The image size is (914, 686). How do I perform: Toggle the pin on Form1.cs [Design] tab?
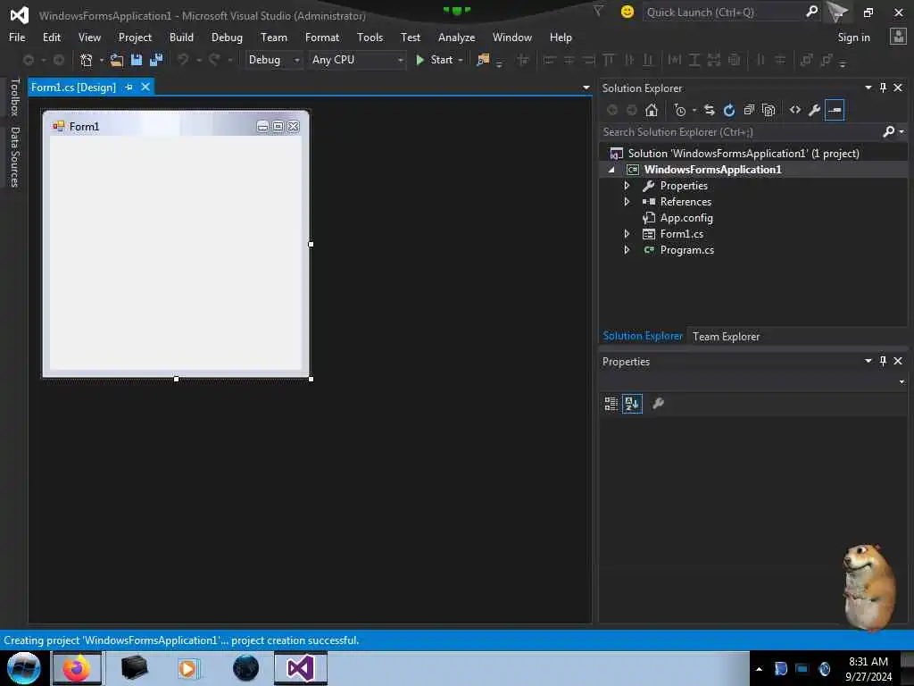[129, 87]
